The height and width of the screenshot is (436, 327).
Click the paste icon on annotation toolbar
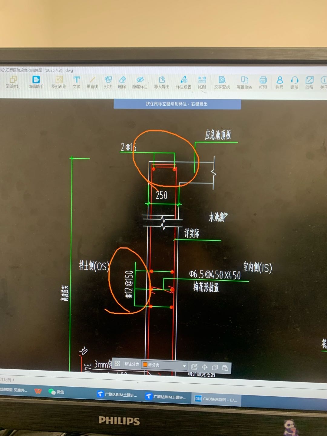pyautogui.click(x=225, y=368)
